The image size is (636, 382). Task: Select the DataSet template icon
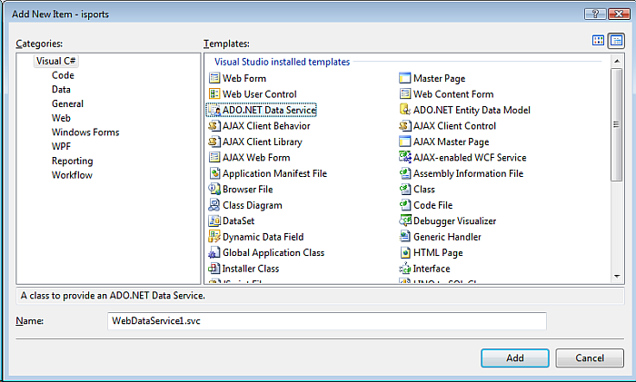coord(214,221)
